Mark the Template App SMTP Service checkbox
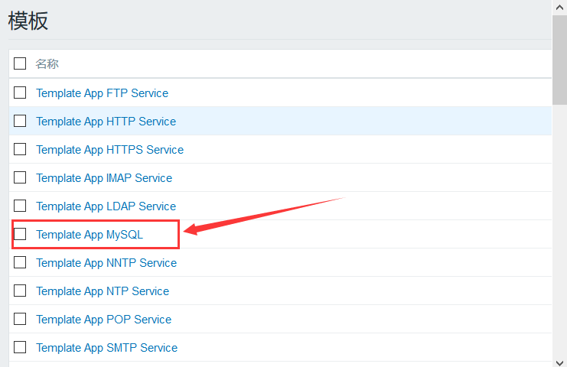This screenshot has width=567, height=367. point(20,347)
